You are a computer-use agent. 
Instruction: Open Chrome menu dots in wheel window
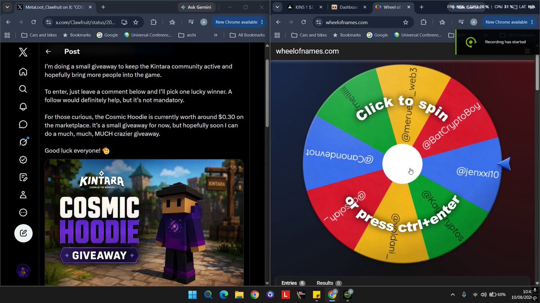pos(533,22)
